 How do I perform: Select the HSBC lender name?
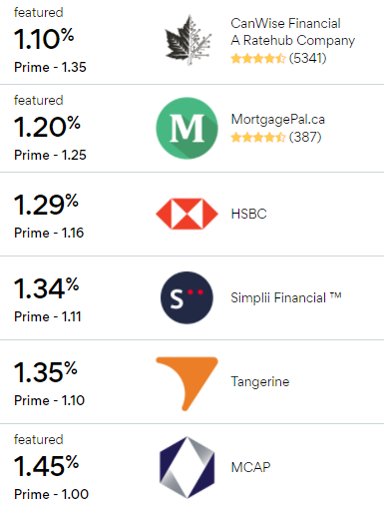tap(249, 214)
